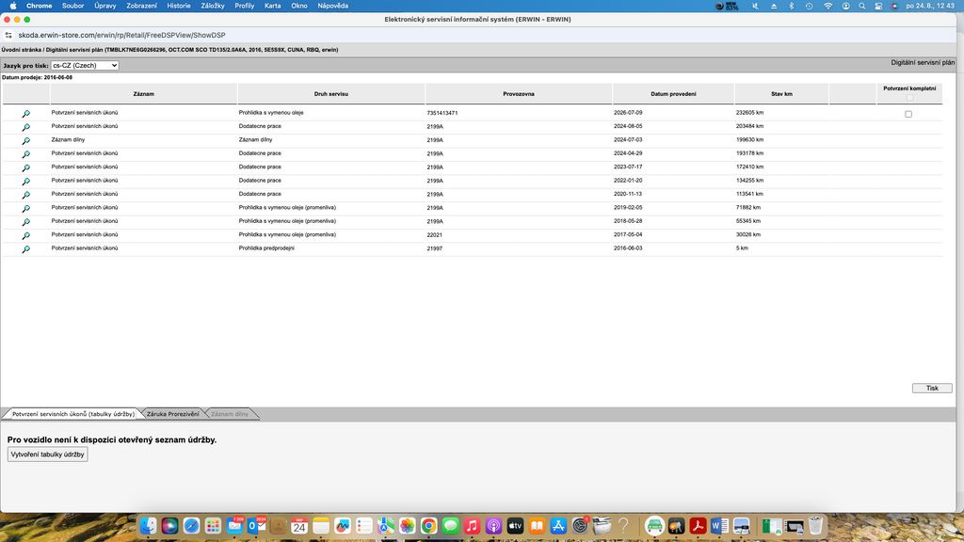Open the Profily menu

pyautogui.click(x=244, y=6)
